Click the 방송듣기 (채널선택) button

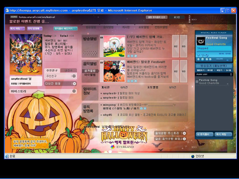(214, 66)
